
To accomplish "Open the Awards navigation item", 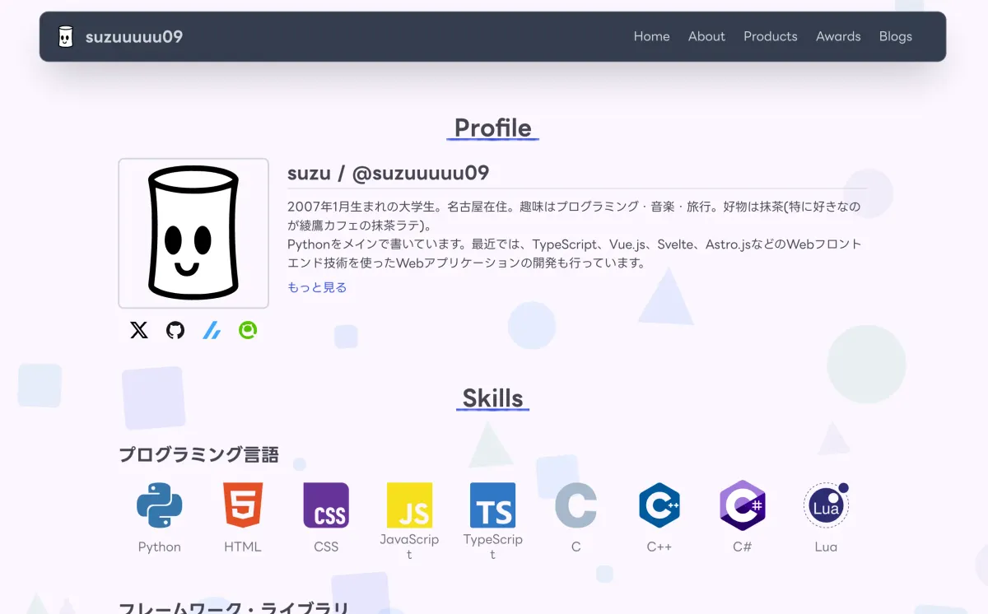I will (838, 36).
